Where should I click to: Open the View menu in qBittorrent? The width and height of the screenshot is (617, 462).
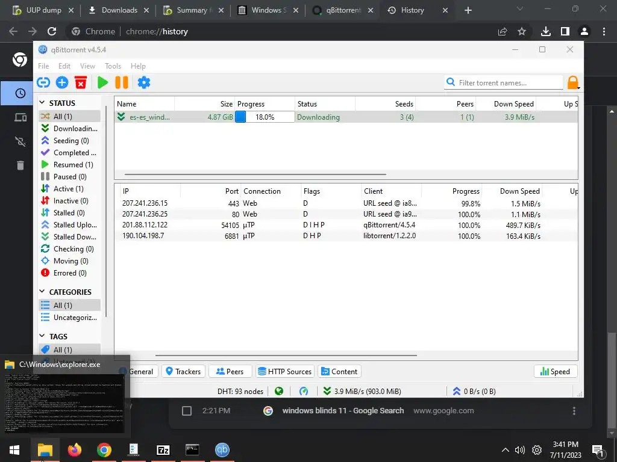tap(87, 66)
